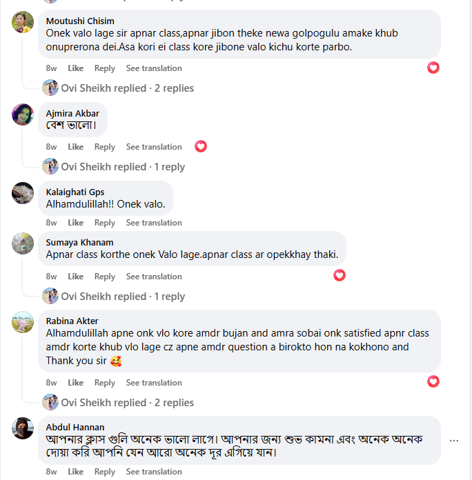Viewport: 472px width, 480px height.
Task: Expand 1 reply under Ajmira Akbar's comment
Action: click(124, 167)
